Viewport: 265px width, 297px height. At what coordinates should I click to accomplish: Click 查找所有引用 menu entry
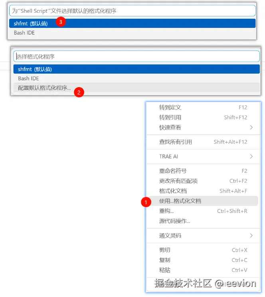(x=203, y=142)
